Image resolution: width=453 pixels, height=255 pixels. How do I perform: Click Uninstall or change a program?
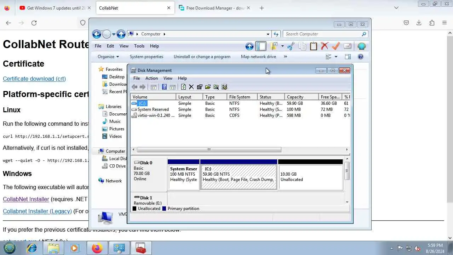(x=202, y=57)
